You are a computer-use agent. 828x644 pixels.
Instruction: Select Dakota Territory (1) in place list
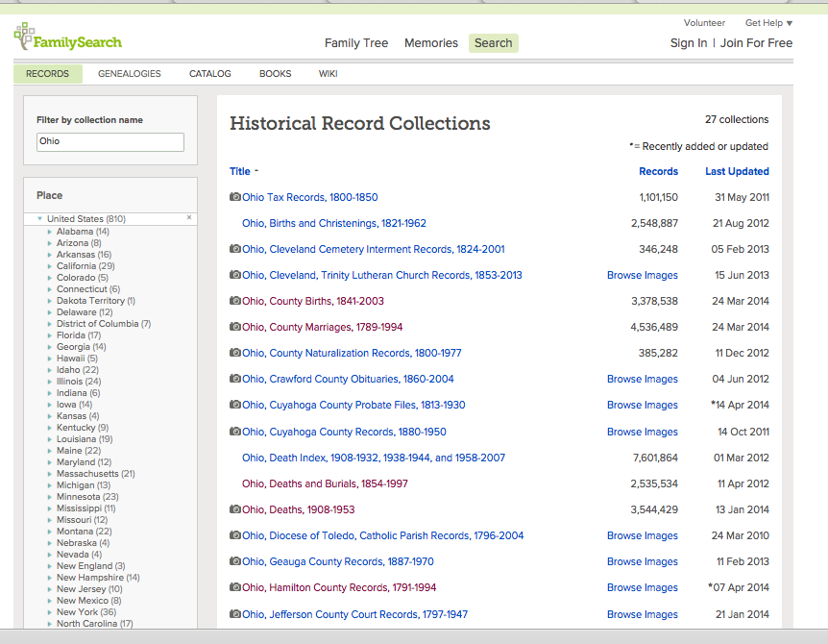pos(96,301)
